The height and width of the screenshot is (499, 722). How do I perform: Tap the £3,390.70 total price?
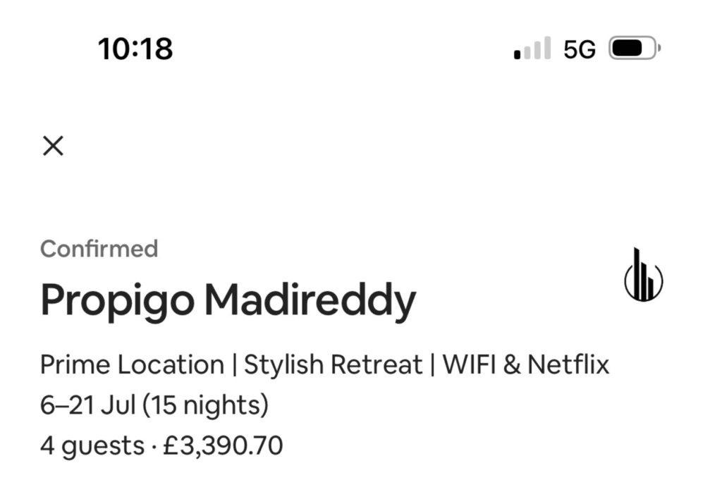223,446
